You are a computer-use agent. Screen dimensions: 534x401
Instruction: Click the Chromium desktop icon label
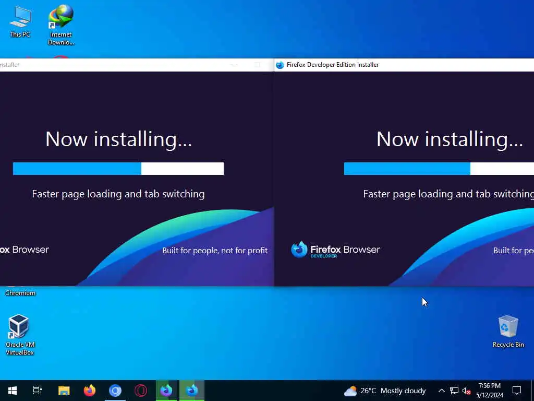pyautogui.click(x=20, y=293)
